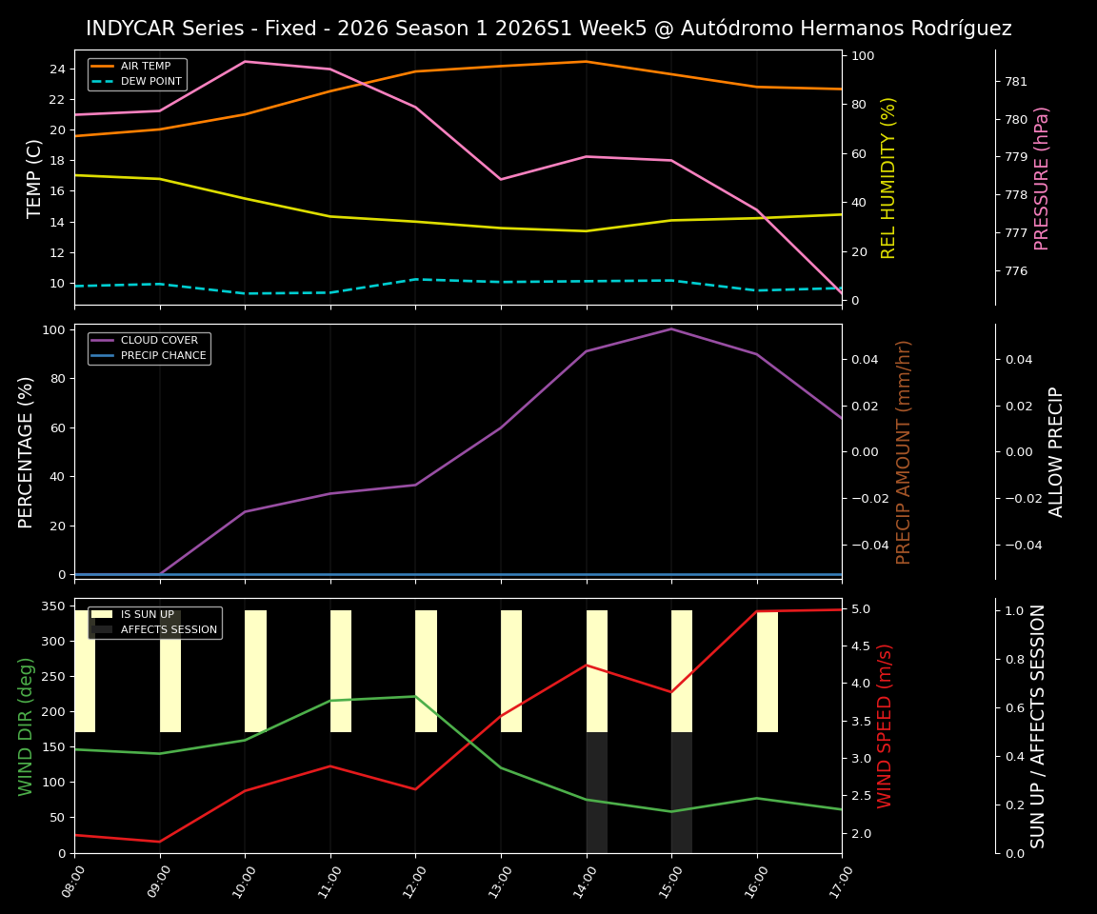Select the REL HUMIDITY axis label
1097x914 pixels.
[x=889, y=176]
